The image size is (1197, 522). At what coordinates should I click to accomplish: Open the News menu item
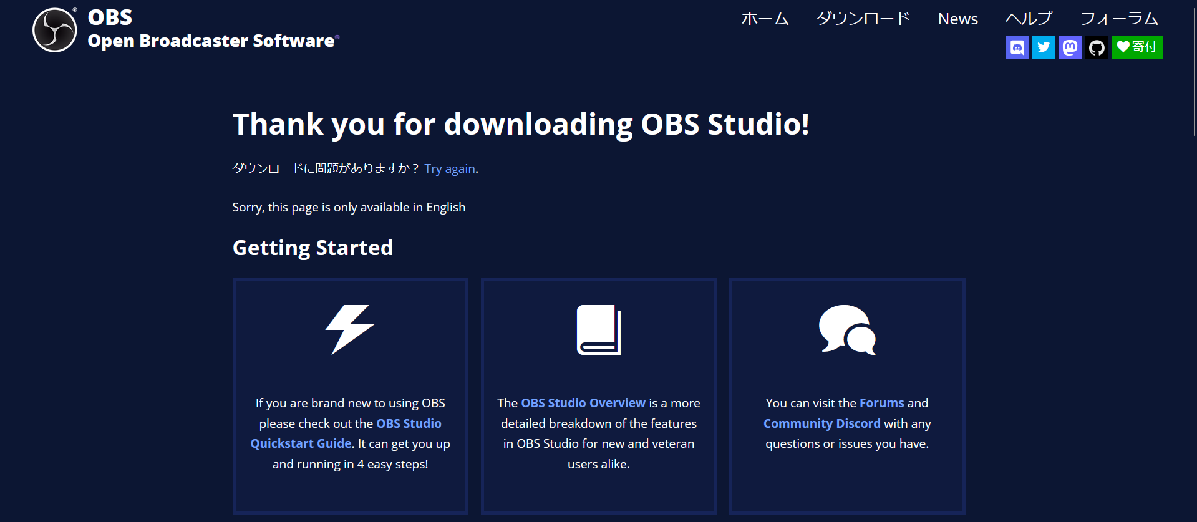tap(958, 19)
